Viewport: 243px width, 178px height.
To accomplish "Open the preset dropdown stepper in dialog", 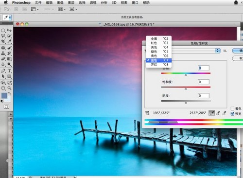I will [218, 51].
